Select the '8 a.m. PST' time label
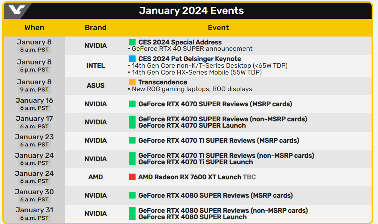This screenshot has width=378, height=224. tap(34, 50)
